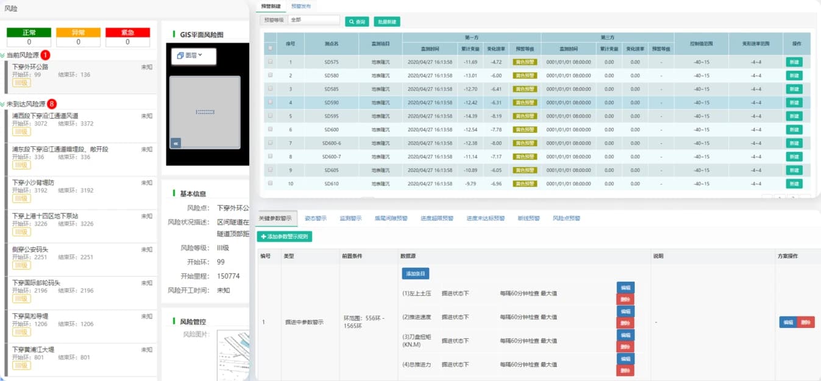
Task: Click the blue 添加条目 button
Action: (416, 274)
